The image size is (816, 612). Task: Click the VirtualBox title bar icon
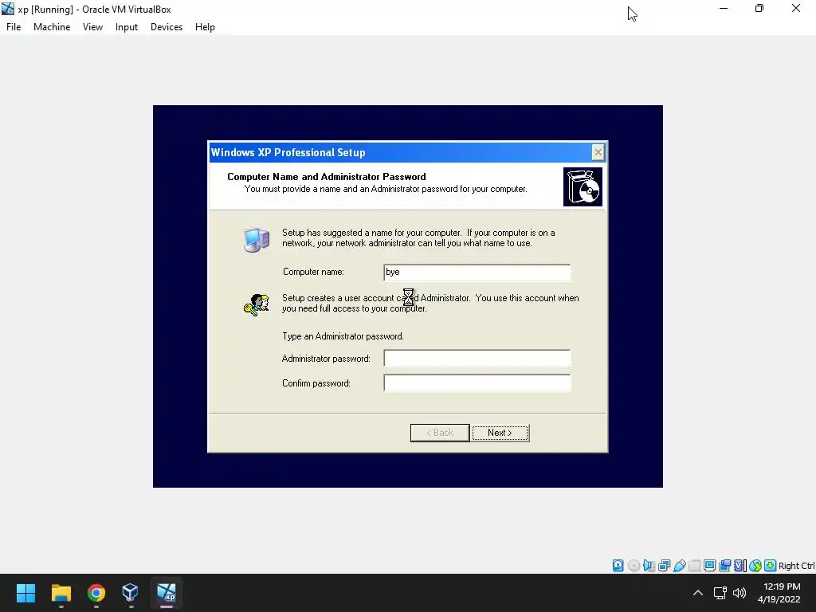tap(8, 9)
